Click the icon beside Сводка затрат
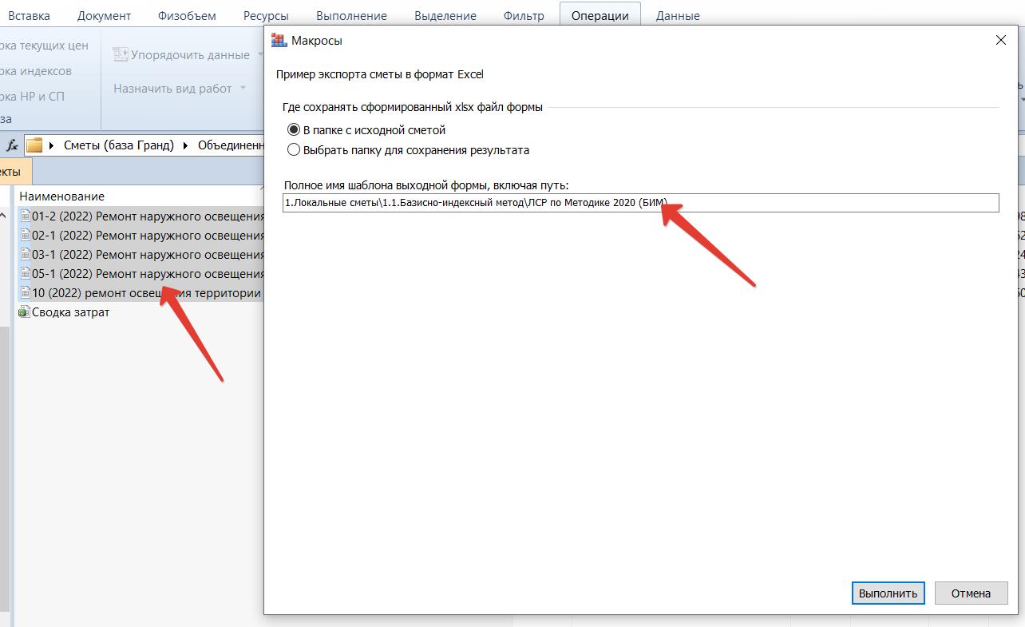 (x=24, y=312)
